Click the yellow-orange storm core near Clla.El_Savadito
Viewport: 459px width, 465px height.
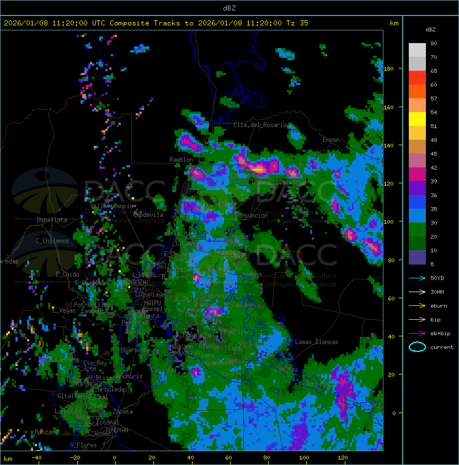(x=258, y=170)
